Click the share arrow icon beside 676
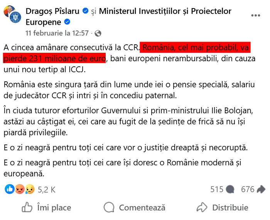Screen dimensions: 270x220 [261, 190]
